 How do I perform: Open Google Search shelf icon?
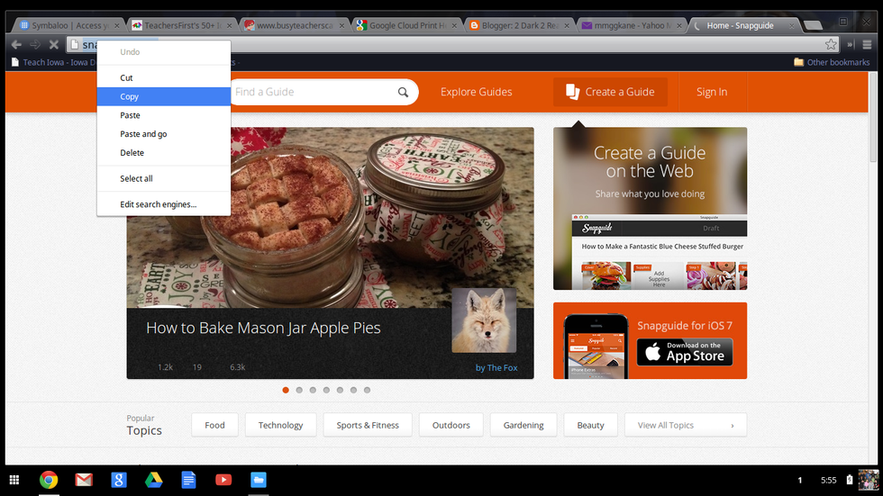[119, 480]
